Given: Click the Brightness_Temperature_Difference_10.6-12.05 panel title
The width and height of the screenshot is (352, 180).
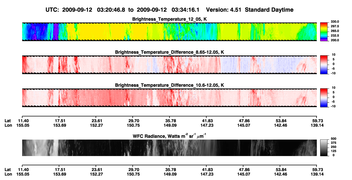Looking at the screenshot, I should tap(169, 85).
